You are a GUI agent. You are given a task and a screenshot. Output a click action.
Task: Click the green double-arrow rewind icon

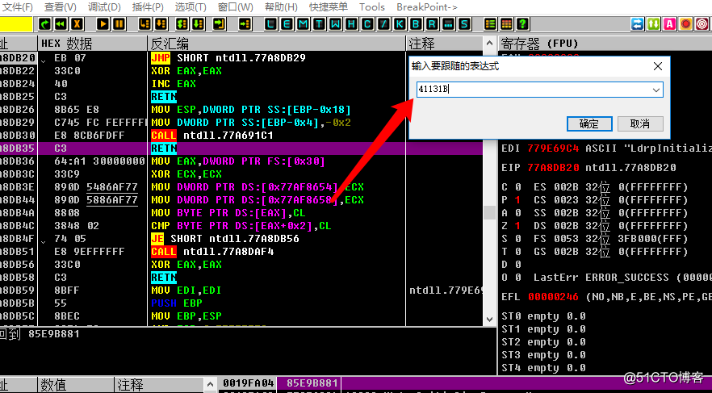point(61,24)
